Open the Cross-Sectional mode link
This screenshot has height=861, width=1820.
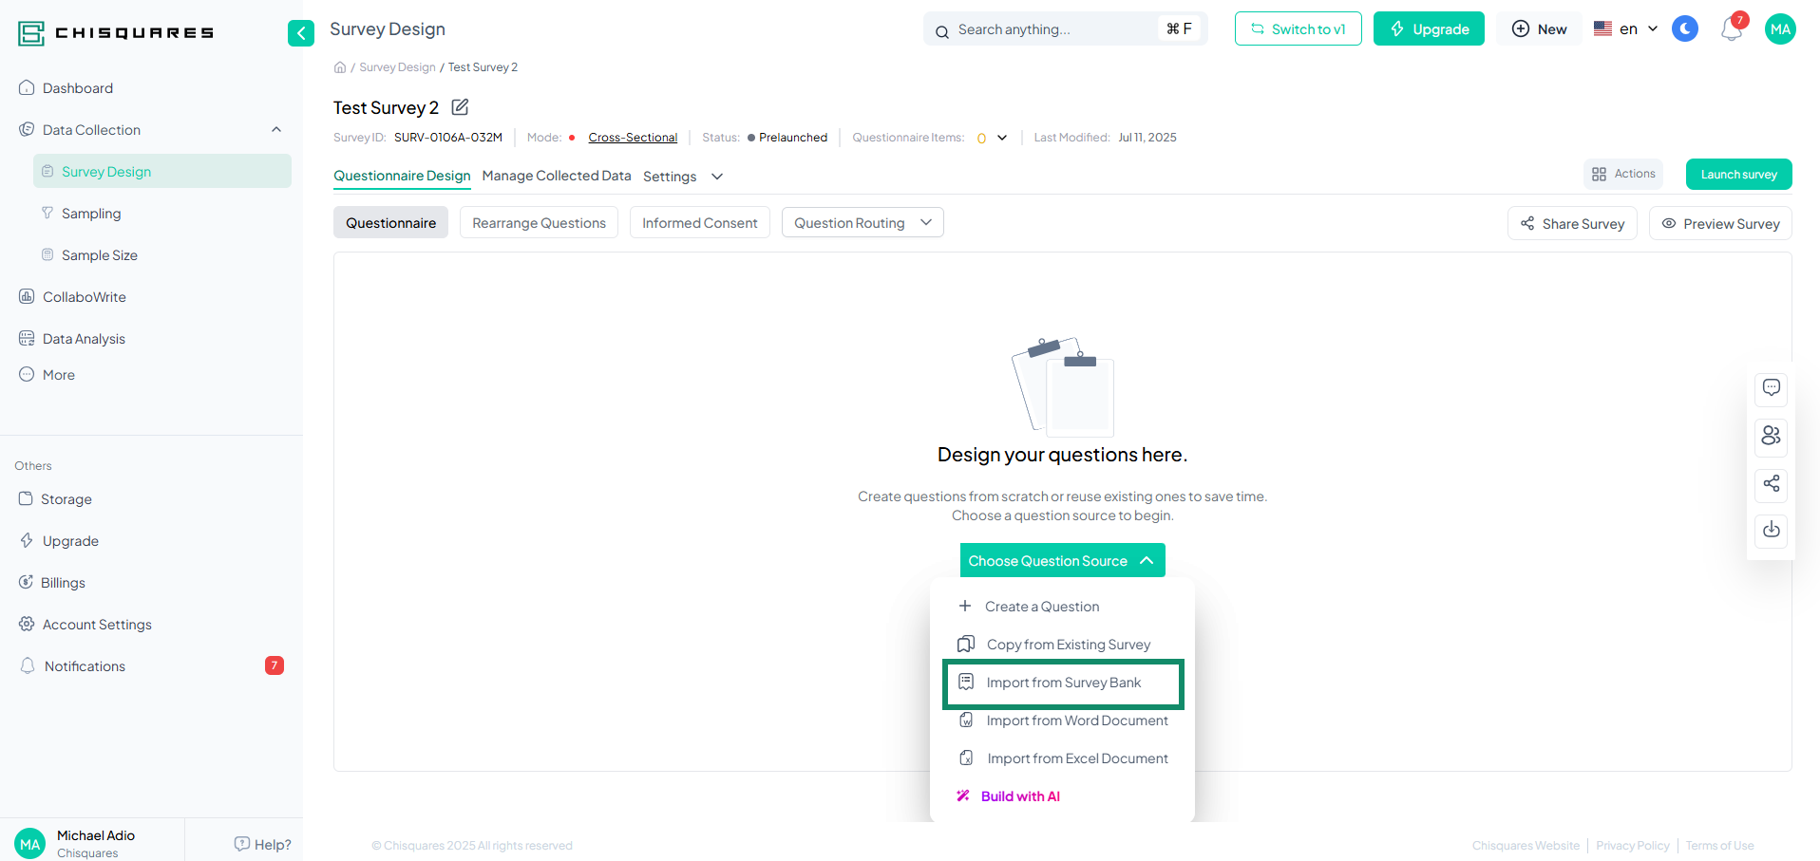coord(633,138)
